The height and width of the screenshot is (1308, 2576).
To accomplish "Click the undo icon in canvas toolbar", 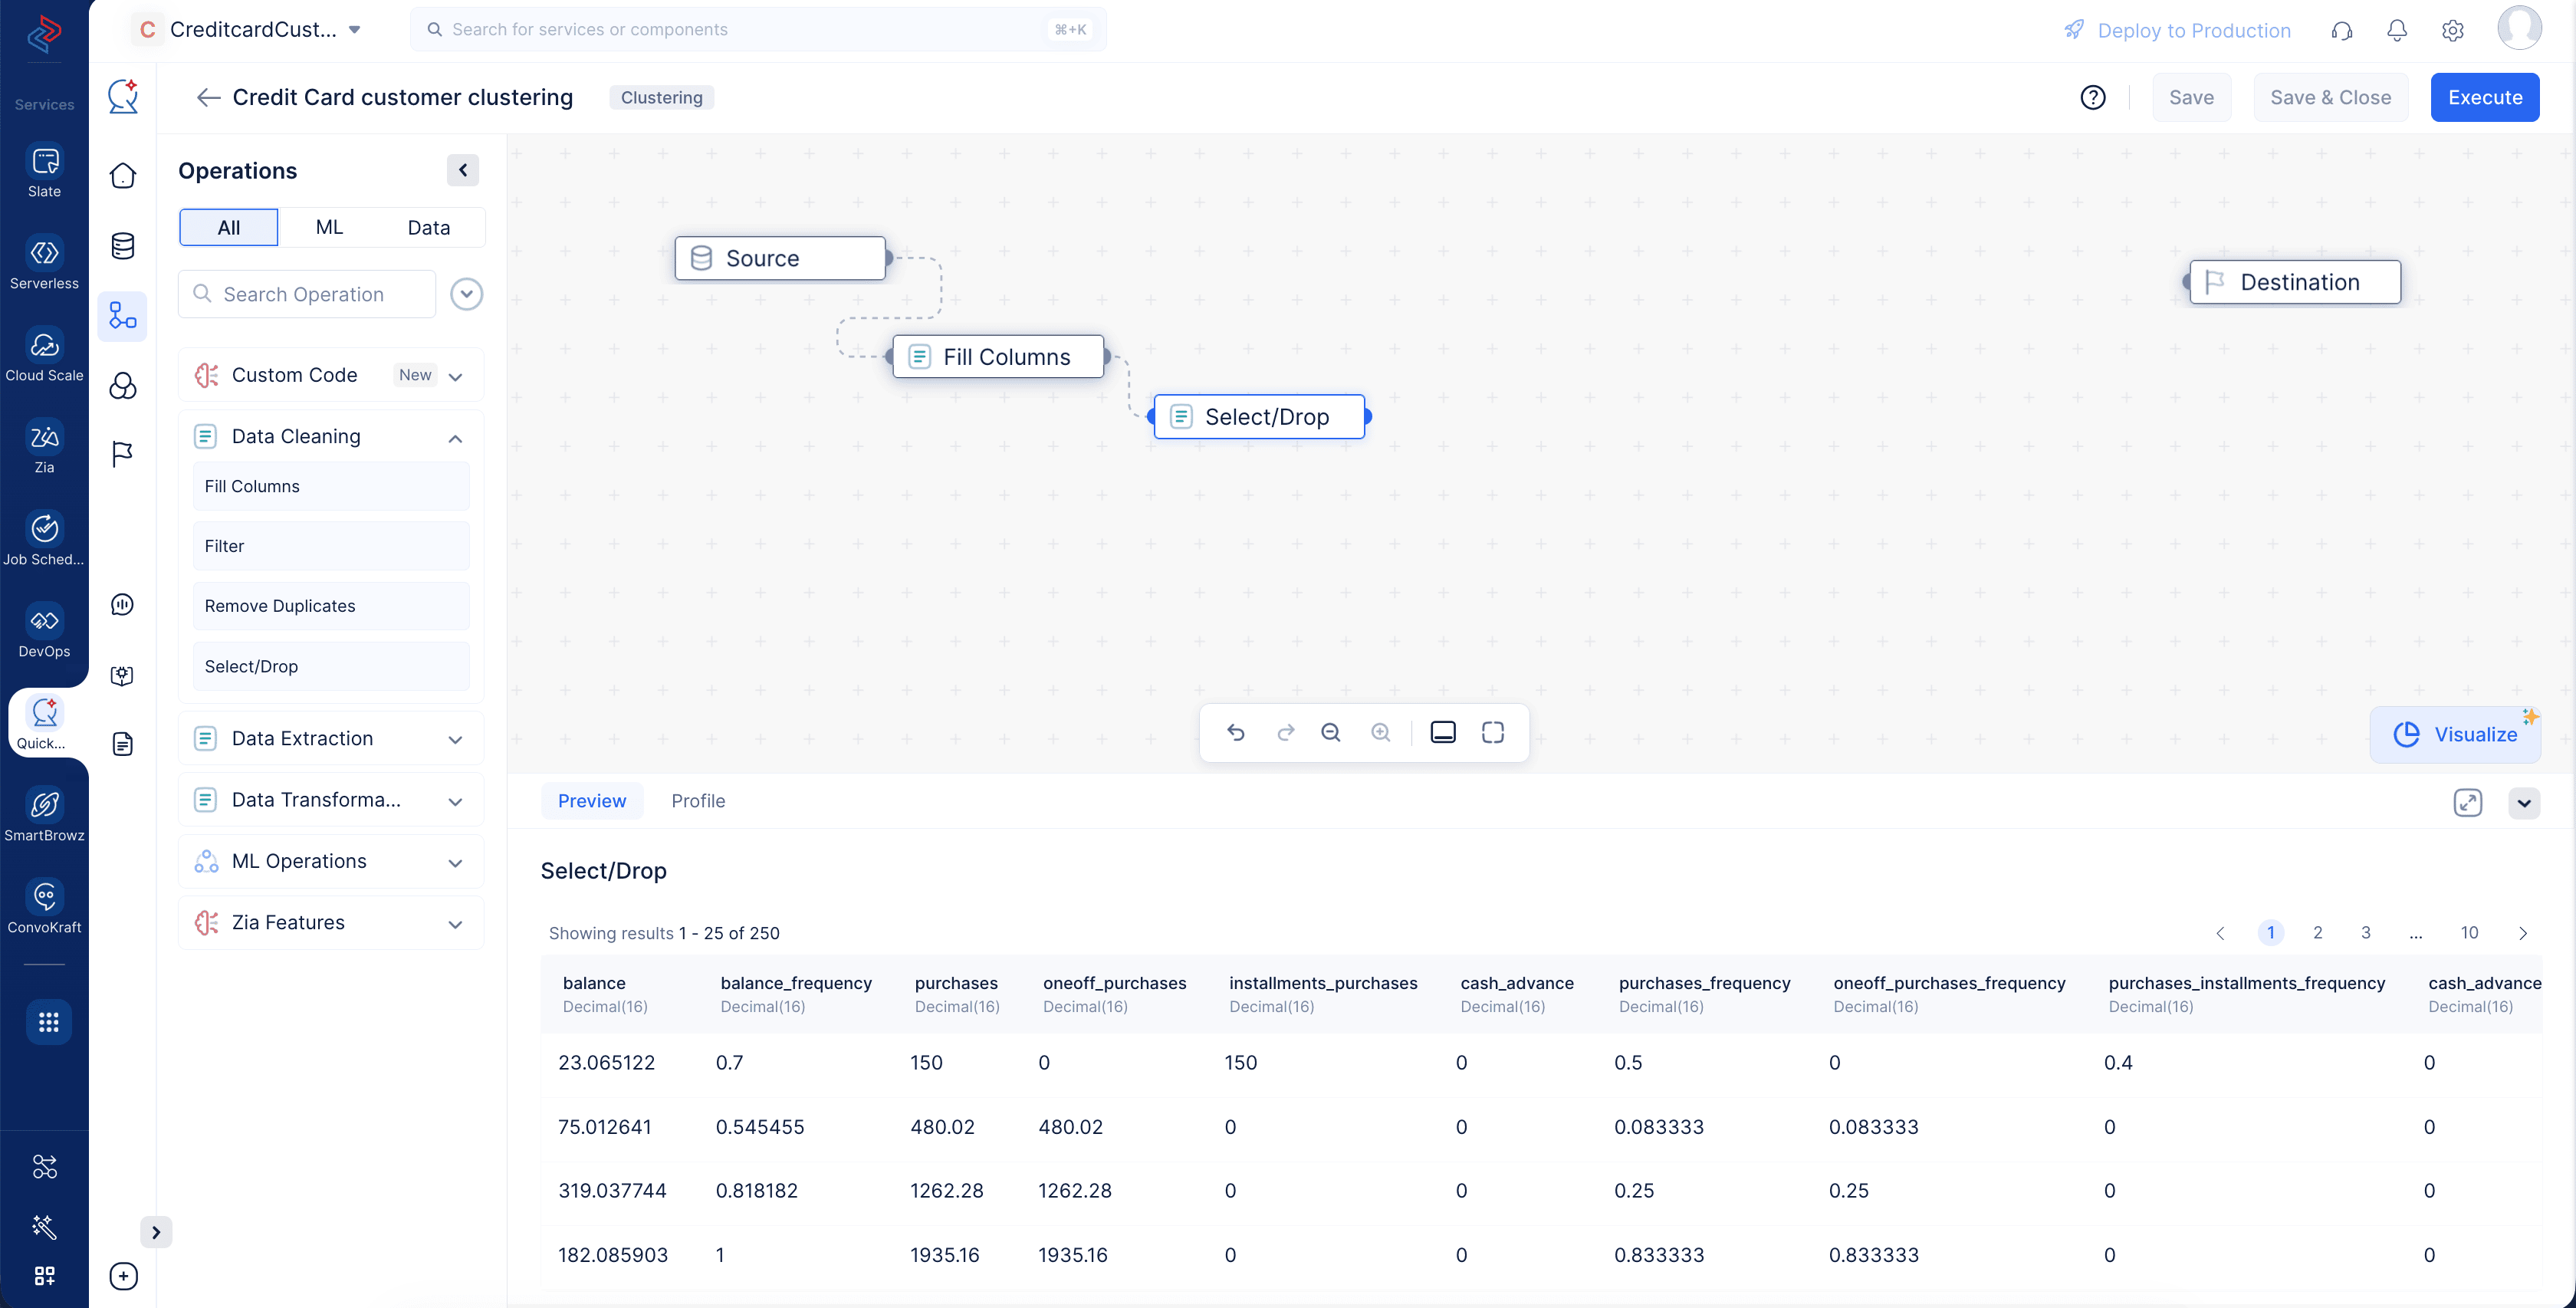I will coord(1236,733).
